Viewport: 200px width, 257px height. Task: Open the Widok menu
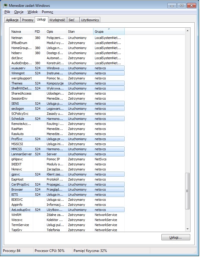click(x=33, y=12)
